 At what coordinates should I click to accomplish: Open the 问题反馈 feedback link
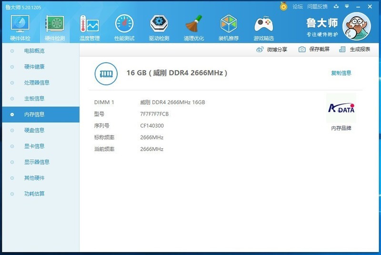(317, 7)
